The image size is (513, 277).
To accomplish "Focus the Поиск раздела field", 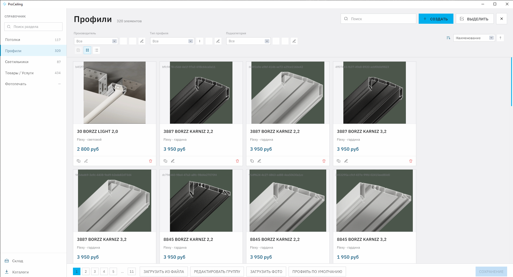I will (x=33, y=27).
